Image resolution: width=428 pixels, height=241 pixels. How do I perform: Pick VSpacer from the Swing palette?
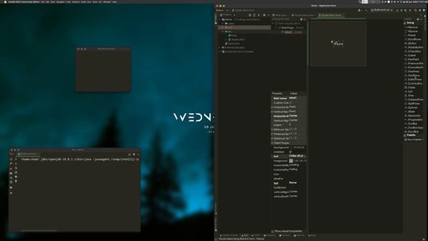click(411, 31)
